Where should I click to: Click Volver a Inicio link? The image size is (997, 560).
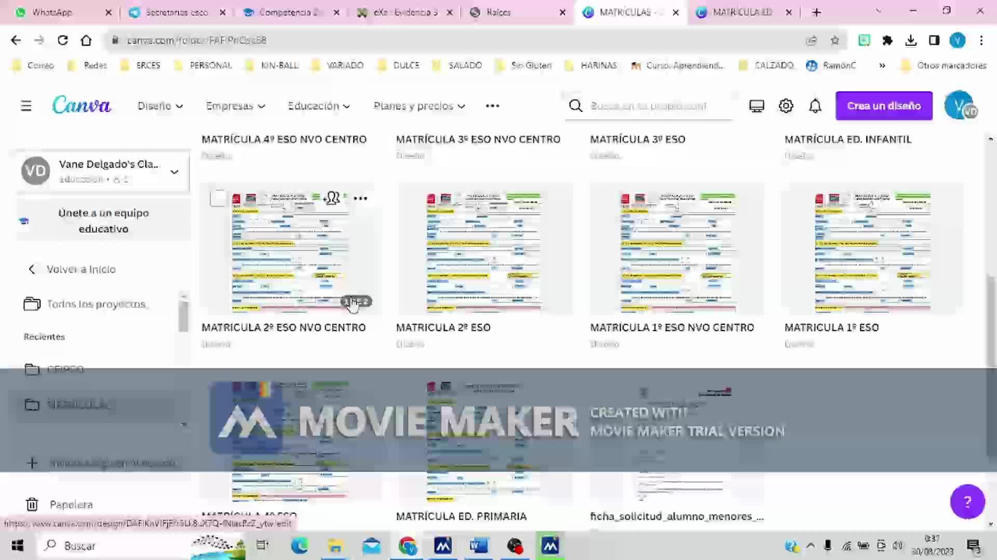point(80,269)
